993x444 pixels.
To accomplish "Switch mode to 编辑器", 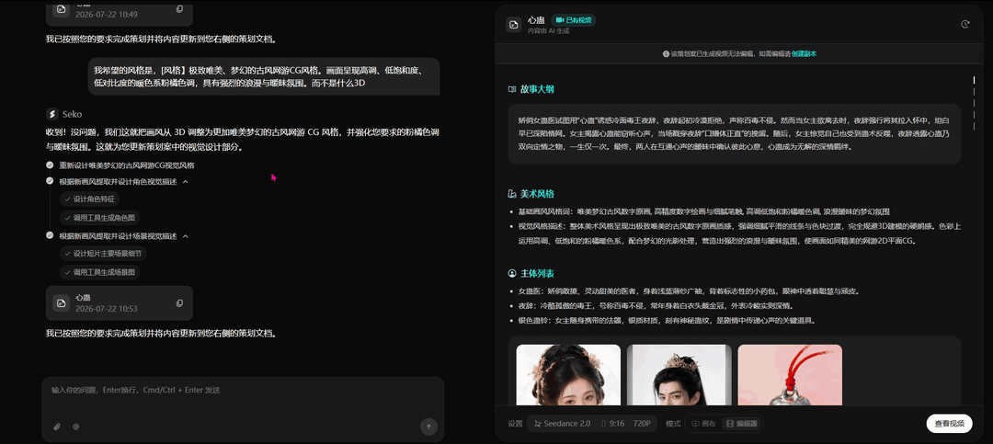I will pos(742,424).
